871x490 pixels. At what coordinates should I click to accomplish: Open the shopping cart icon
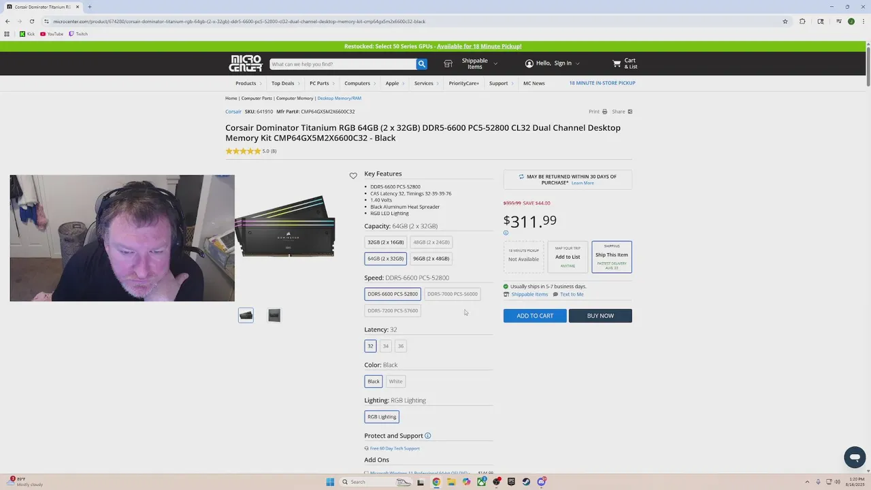tap(617, 63)
